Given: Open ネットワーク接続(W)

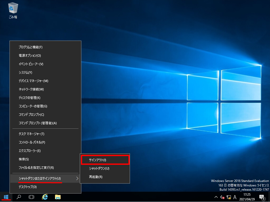Looking at the screenshot, I should pos(45,89).
